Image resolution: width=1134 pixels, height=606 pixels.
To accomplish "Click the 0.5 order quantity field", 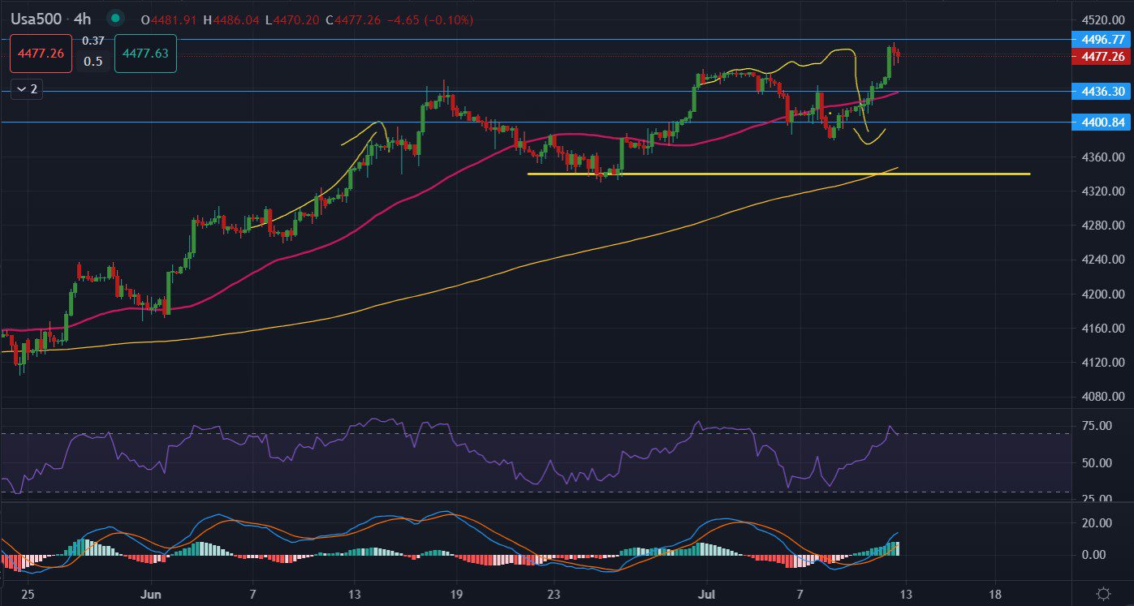I will click(x=93, y=61).
